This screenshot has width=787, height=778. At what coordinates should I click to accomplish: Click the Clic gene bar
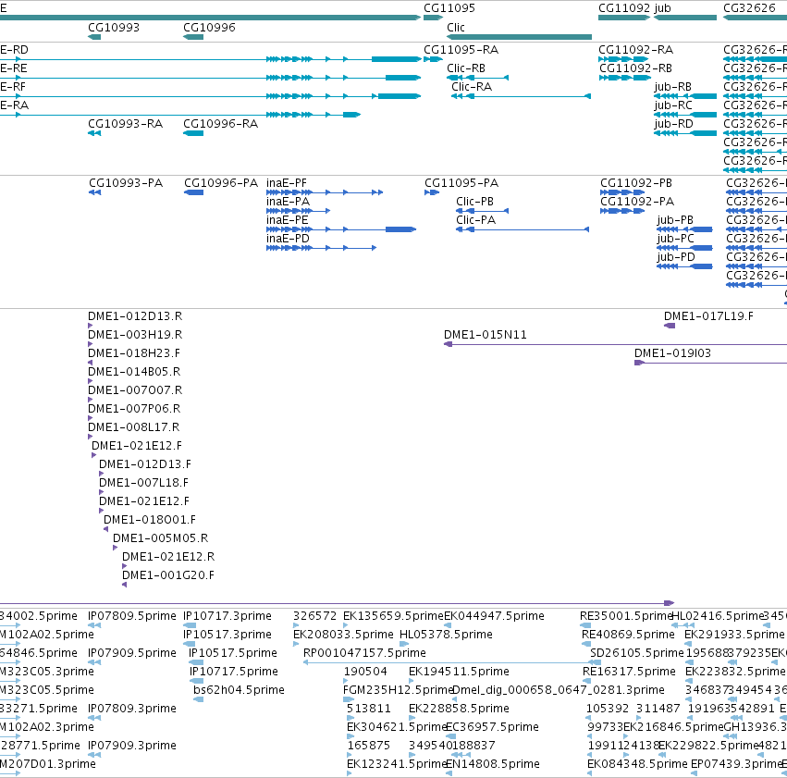click(519, 37)
